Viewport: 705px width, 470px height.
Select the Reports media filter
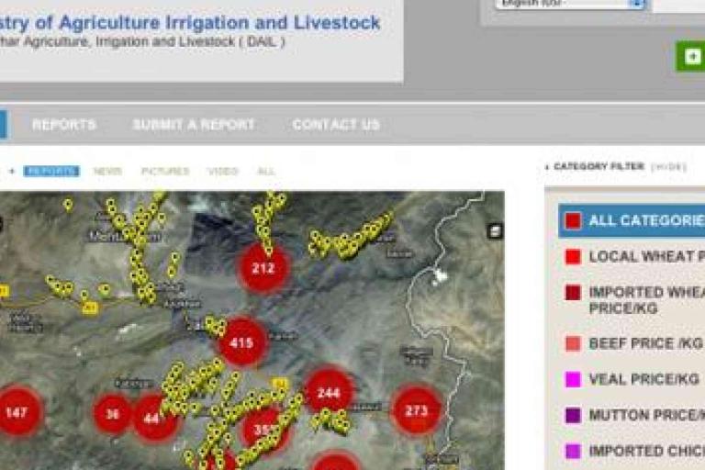coord(51,172)
